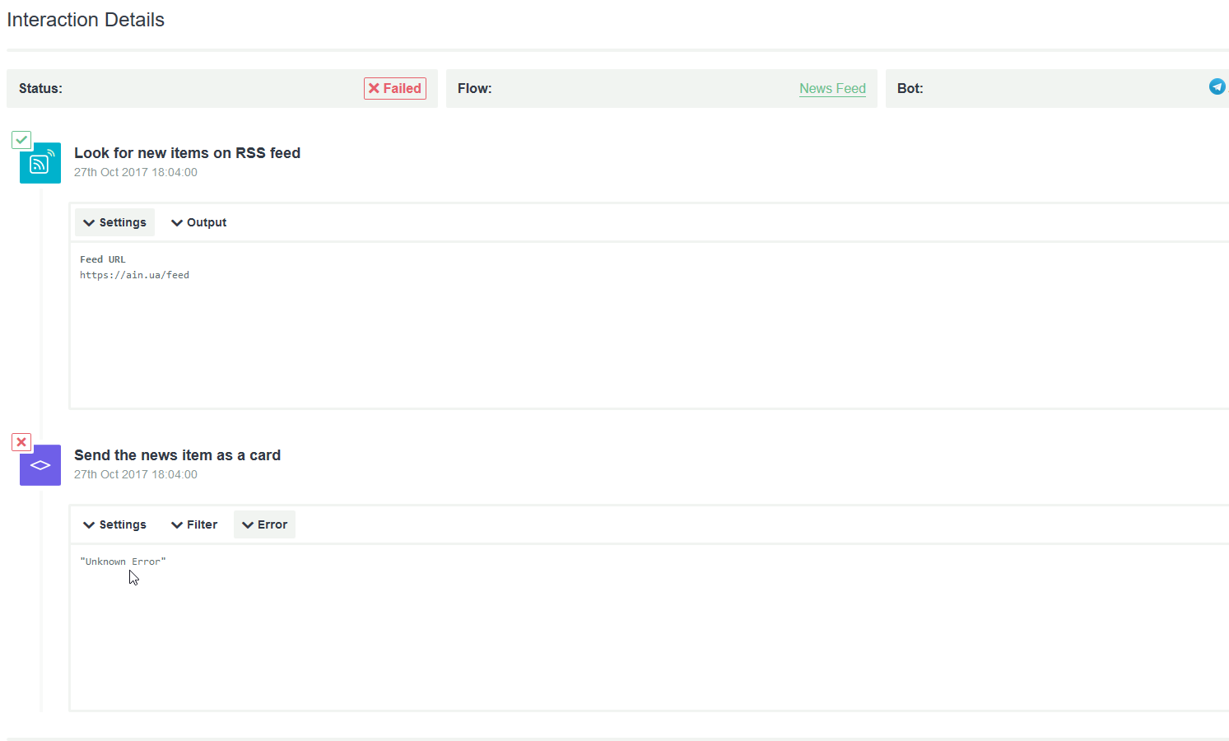Click the RSS step timestamp 27th Oct 2017
Viewport: 1229px width, 741px height.
(136, 172)
